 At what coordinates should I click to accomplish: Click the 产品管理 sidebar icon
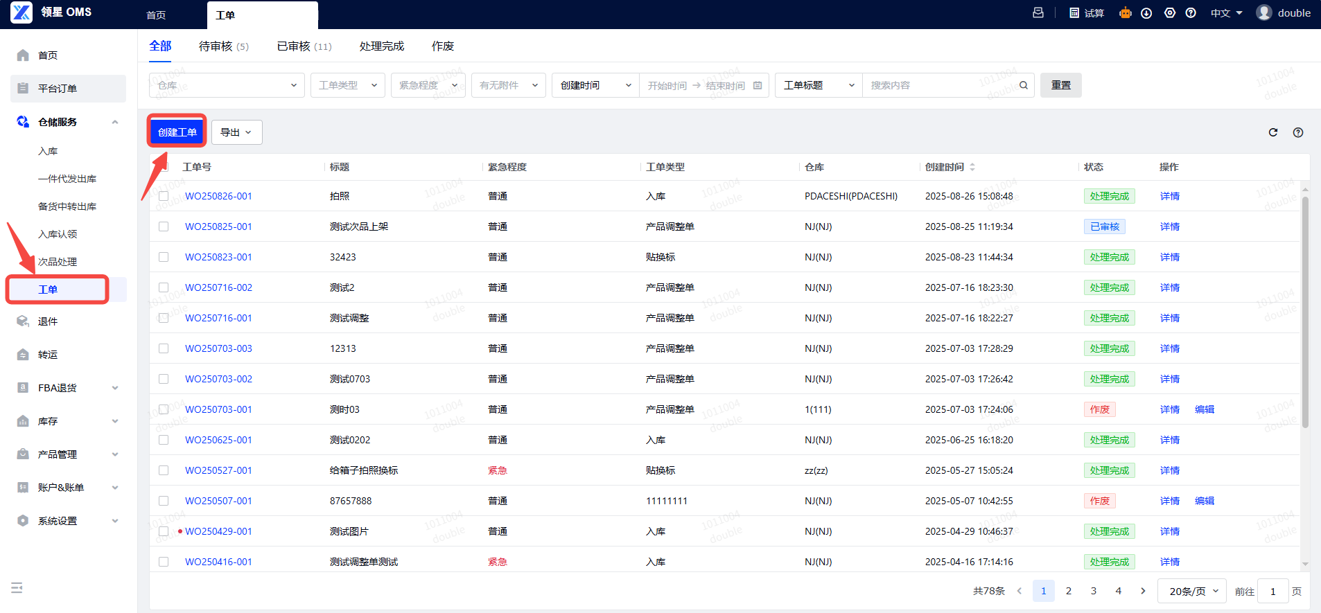[x=23, y=454]
